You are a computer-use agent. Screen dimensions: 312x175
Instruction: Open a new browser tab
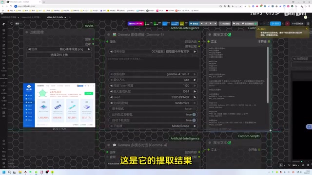44,2
